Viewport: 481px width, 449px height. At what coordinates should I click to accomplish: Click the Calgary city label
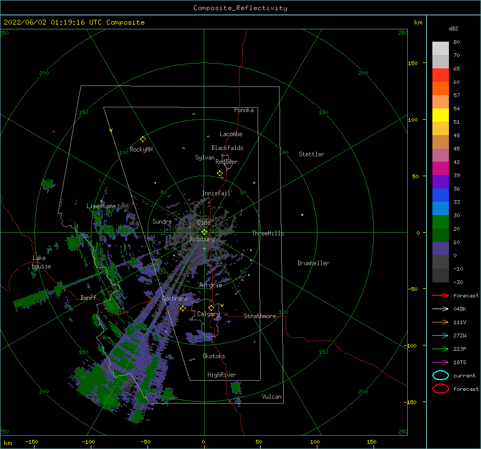(x=208, y=314)
